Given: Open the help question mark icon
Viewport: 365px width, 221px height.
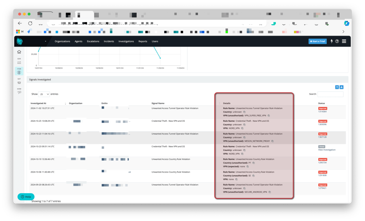Looking at the screenshot, I should pyautogui.click(x=337, y=41).
